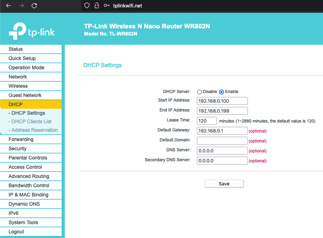323x238 pixels.
Task: Select the Disable DHCP Server radio button
Action: point(199,92)
